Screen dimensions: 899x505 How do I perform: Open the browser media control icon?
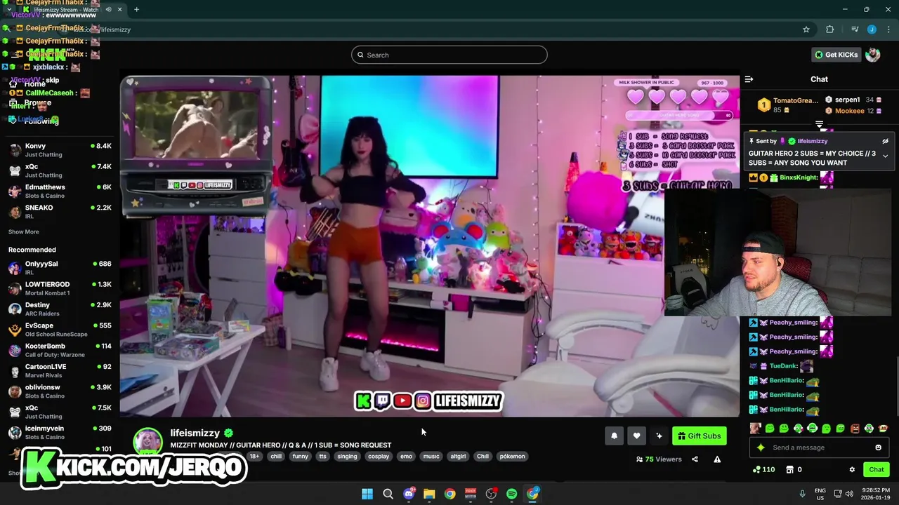(x=854, y=29)
